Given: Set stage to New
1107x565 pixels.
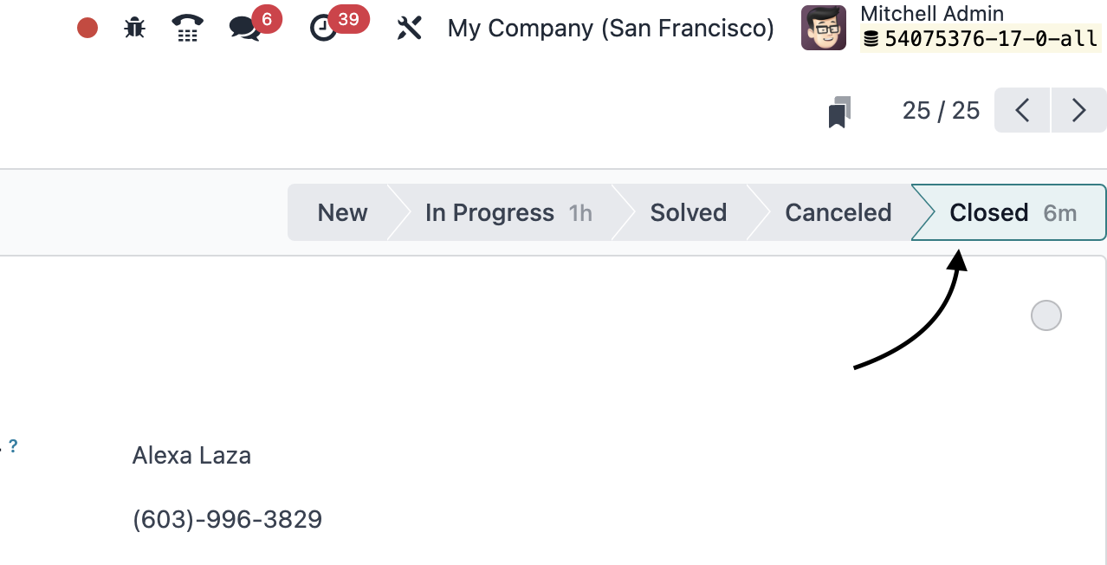Looking at the screenshot, I should coord(342,212).
